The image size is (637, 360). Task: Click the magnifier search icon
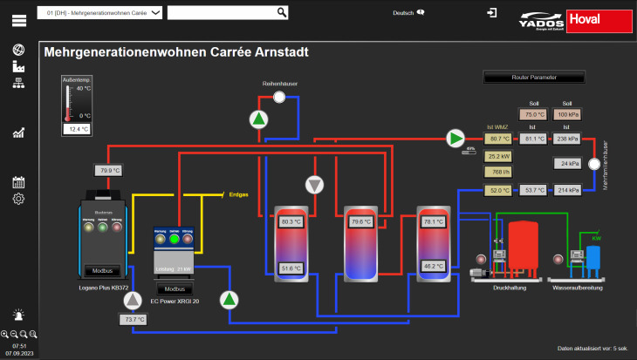tap(282, 12)
